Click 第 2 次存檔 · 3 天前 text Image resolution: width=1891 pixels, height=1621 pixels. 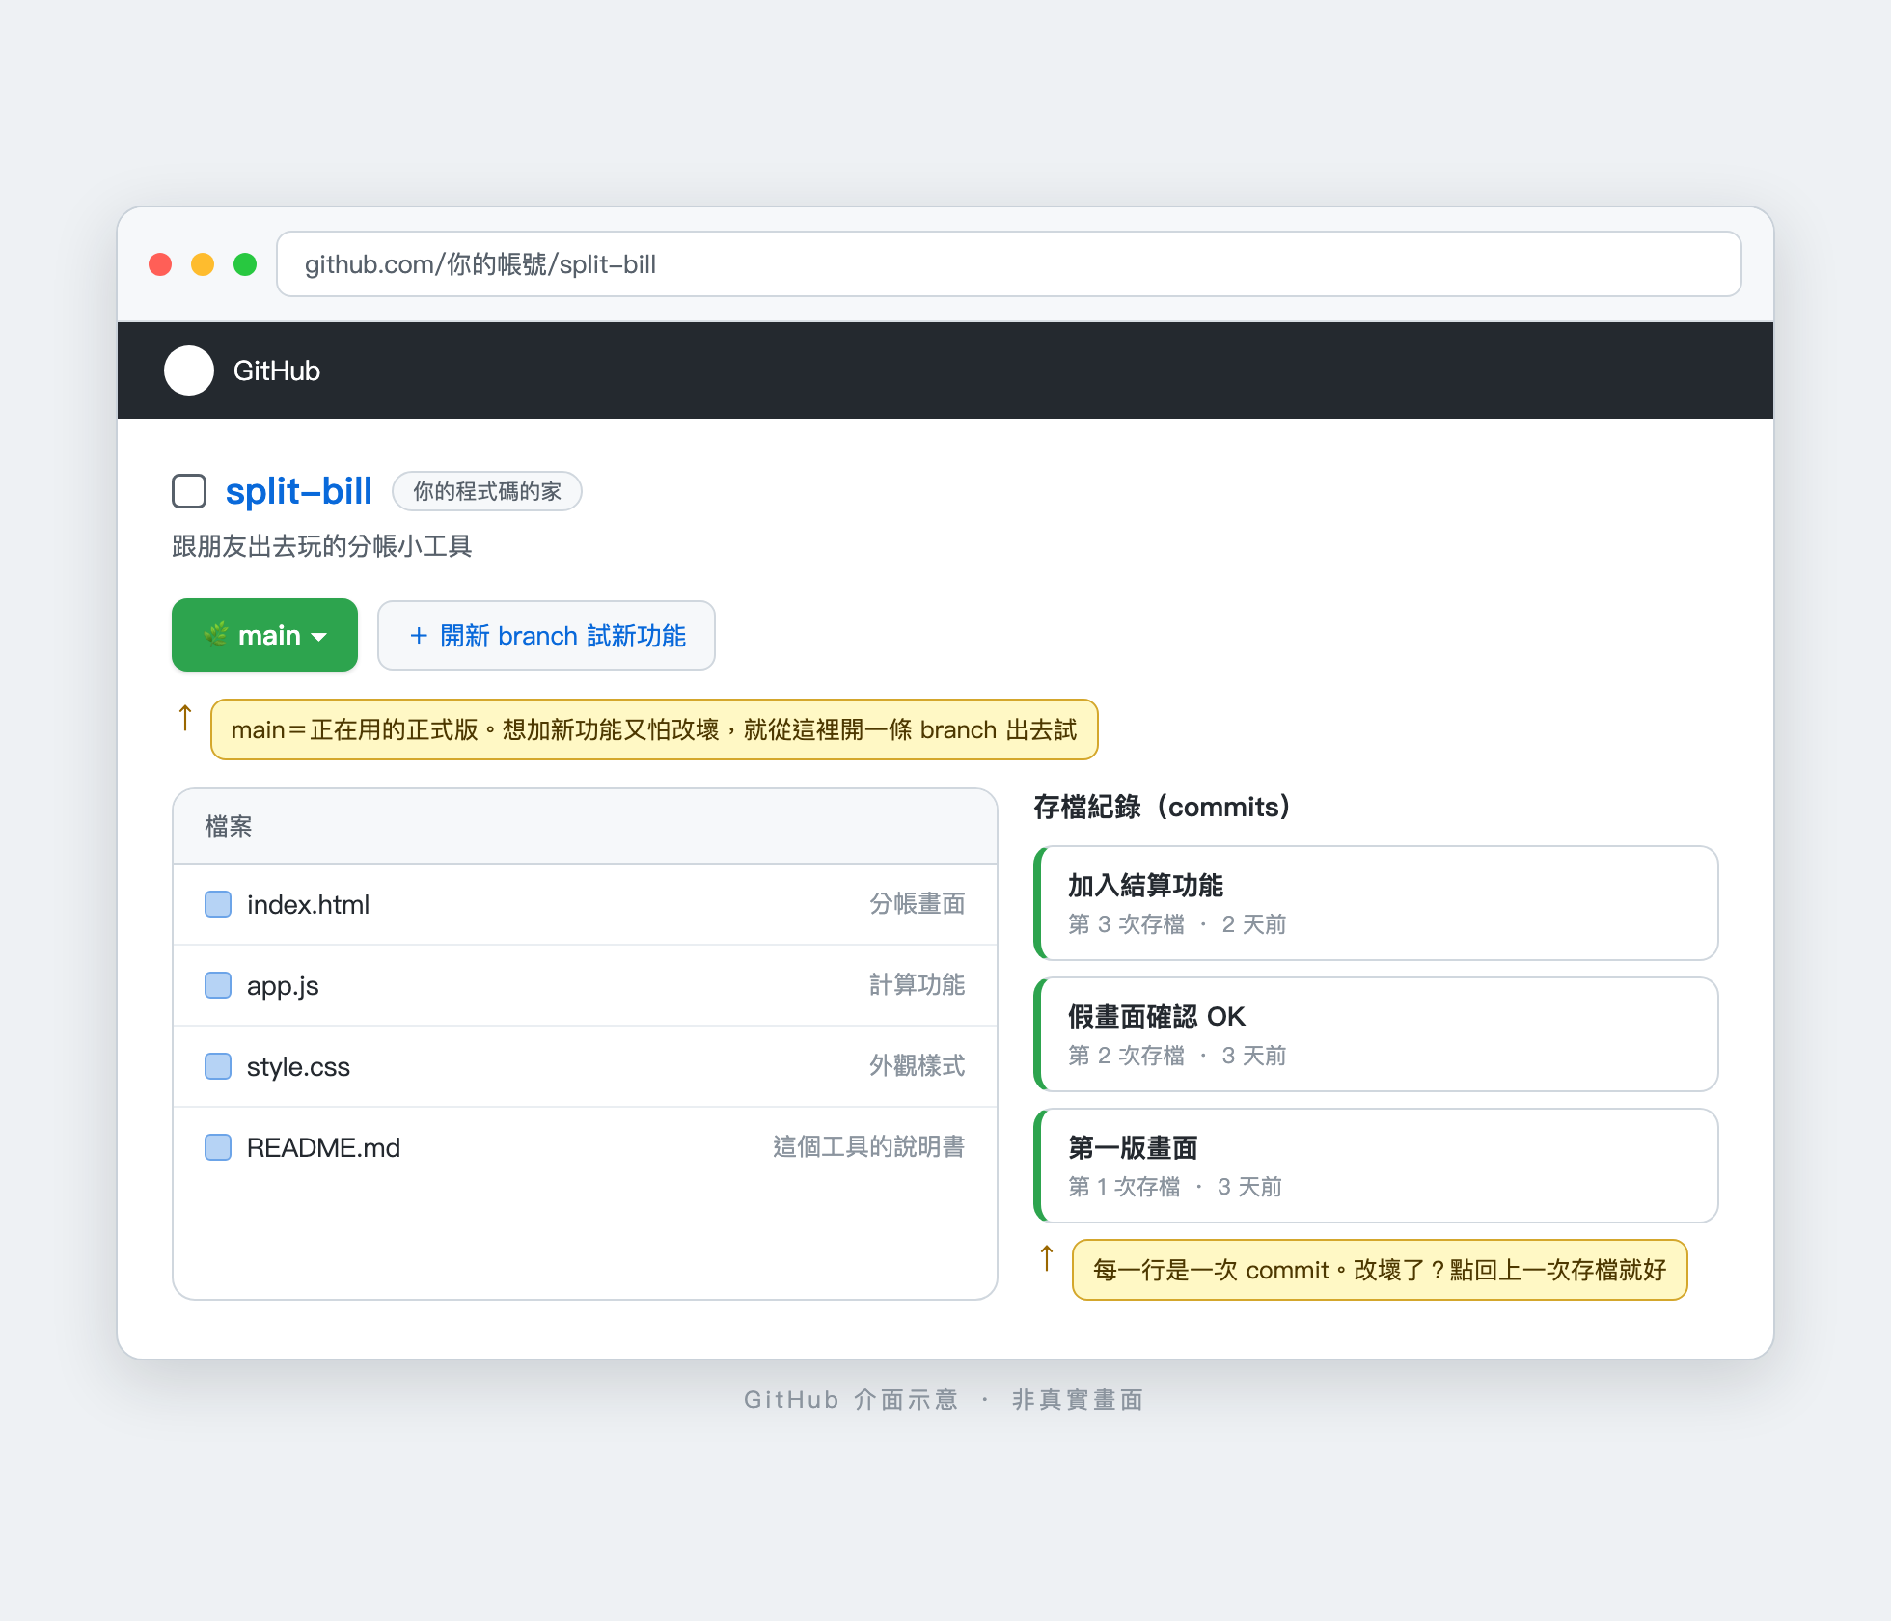coord(1177,1056)
